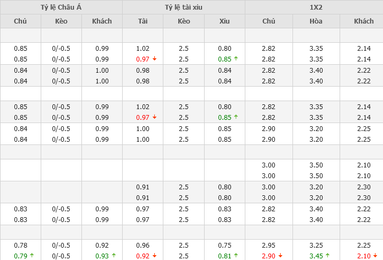Screen dimensions: 383x260
Task: Select the Tỷ lệ Châu Á header
Action: (61, 7)
